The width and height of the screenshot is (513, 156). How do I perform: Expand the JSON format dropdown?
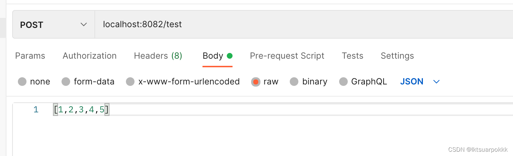(x=412, y=82)
